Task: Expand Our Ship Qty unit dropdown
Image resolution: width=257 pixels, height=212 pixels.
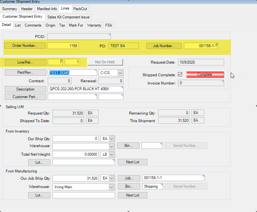Action: click(112, 139)
